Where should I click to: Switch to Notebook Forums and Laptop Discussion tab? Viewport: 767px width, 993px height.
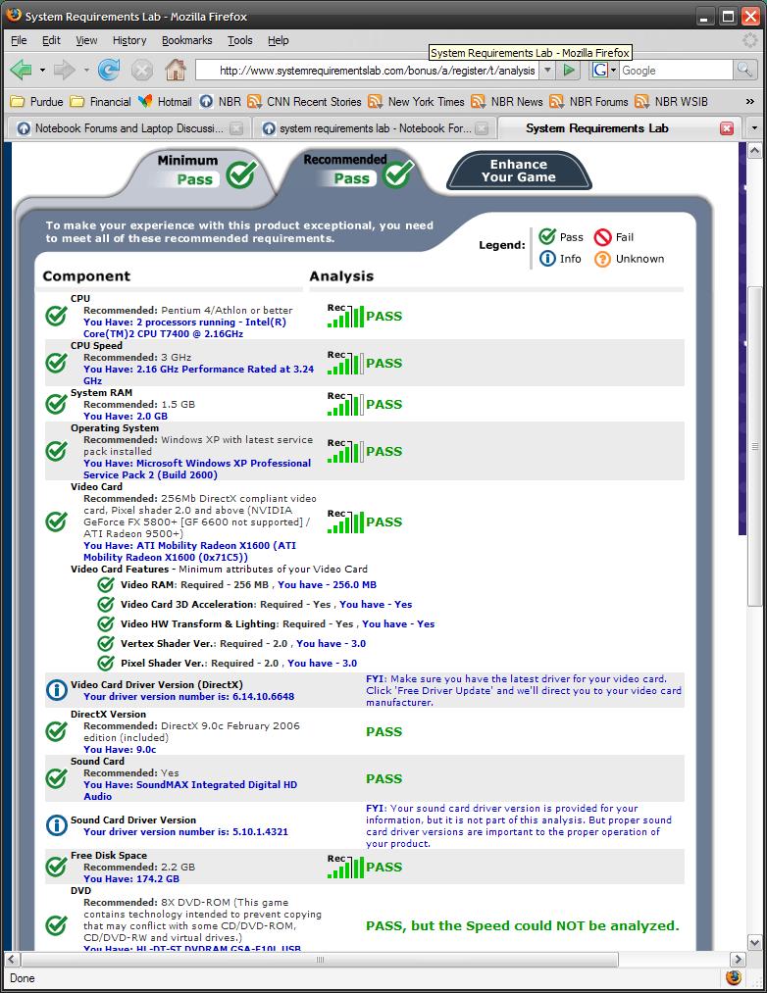128,128
